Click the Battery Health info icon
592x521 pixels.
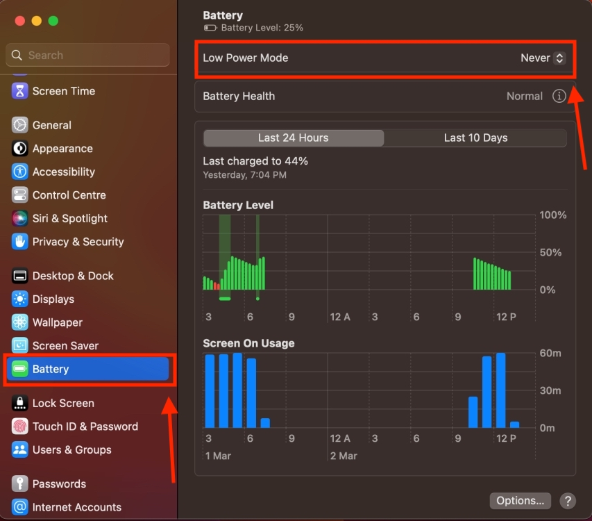pos(559,96)
